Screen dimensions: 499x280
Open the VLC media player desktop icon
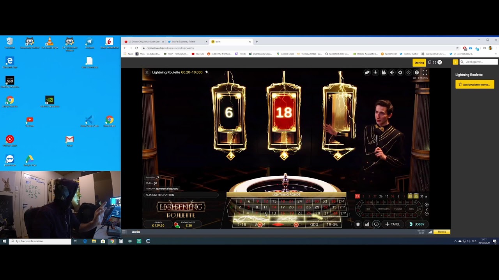click(50, 44)
